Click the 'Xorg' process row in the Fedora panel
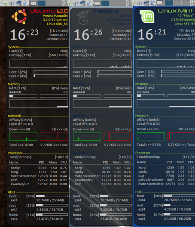 click(102, 168)
